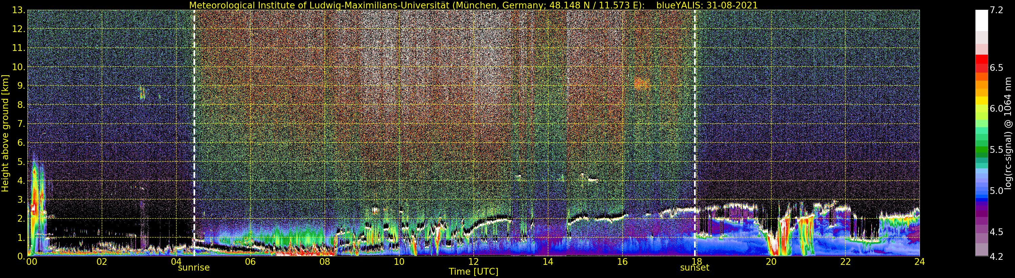This screenshot has height=278, width=1015.
Task: Pick the green colorbar band at 5.5
Action: (982, 150)
